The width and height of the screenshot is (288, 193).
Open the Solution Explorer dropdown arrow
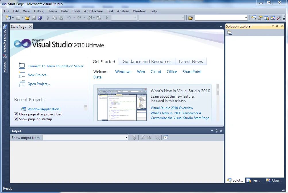[272, 26]
